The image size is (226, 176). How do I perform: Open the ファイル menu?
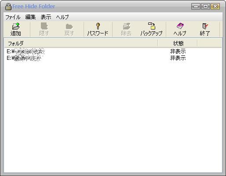click(13, 17)
